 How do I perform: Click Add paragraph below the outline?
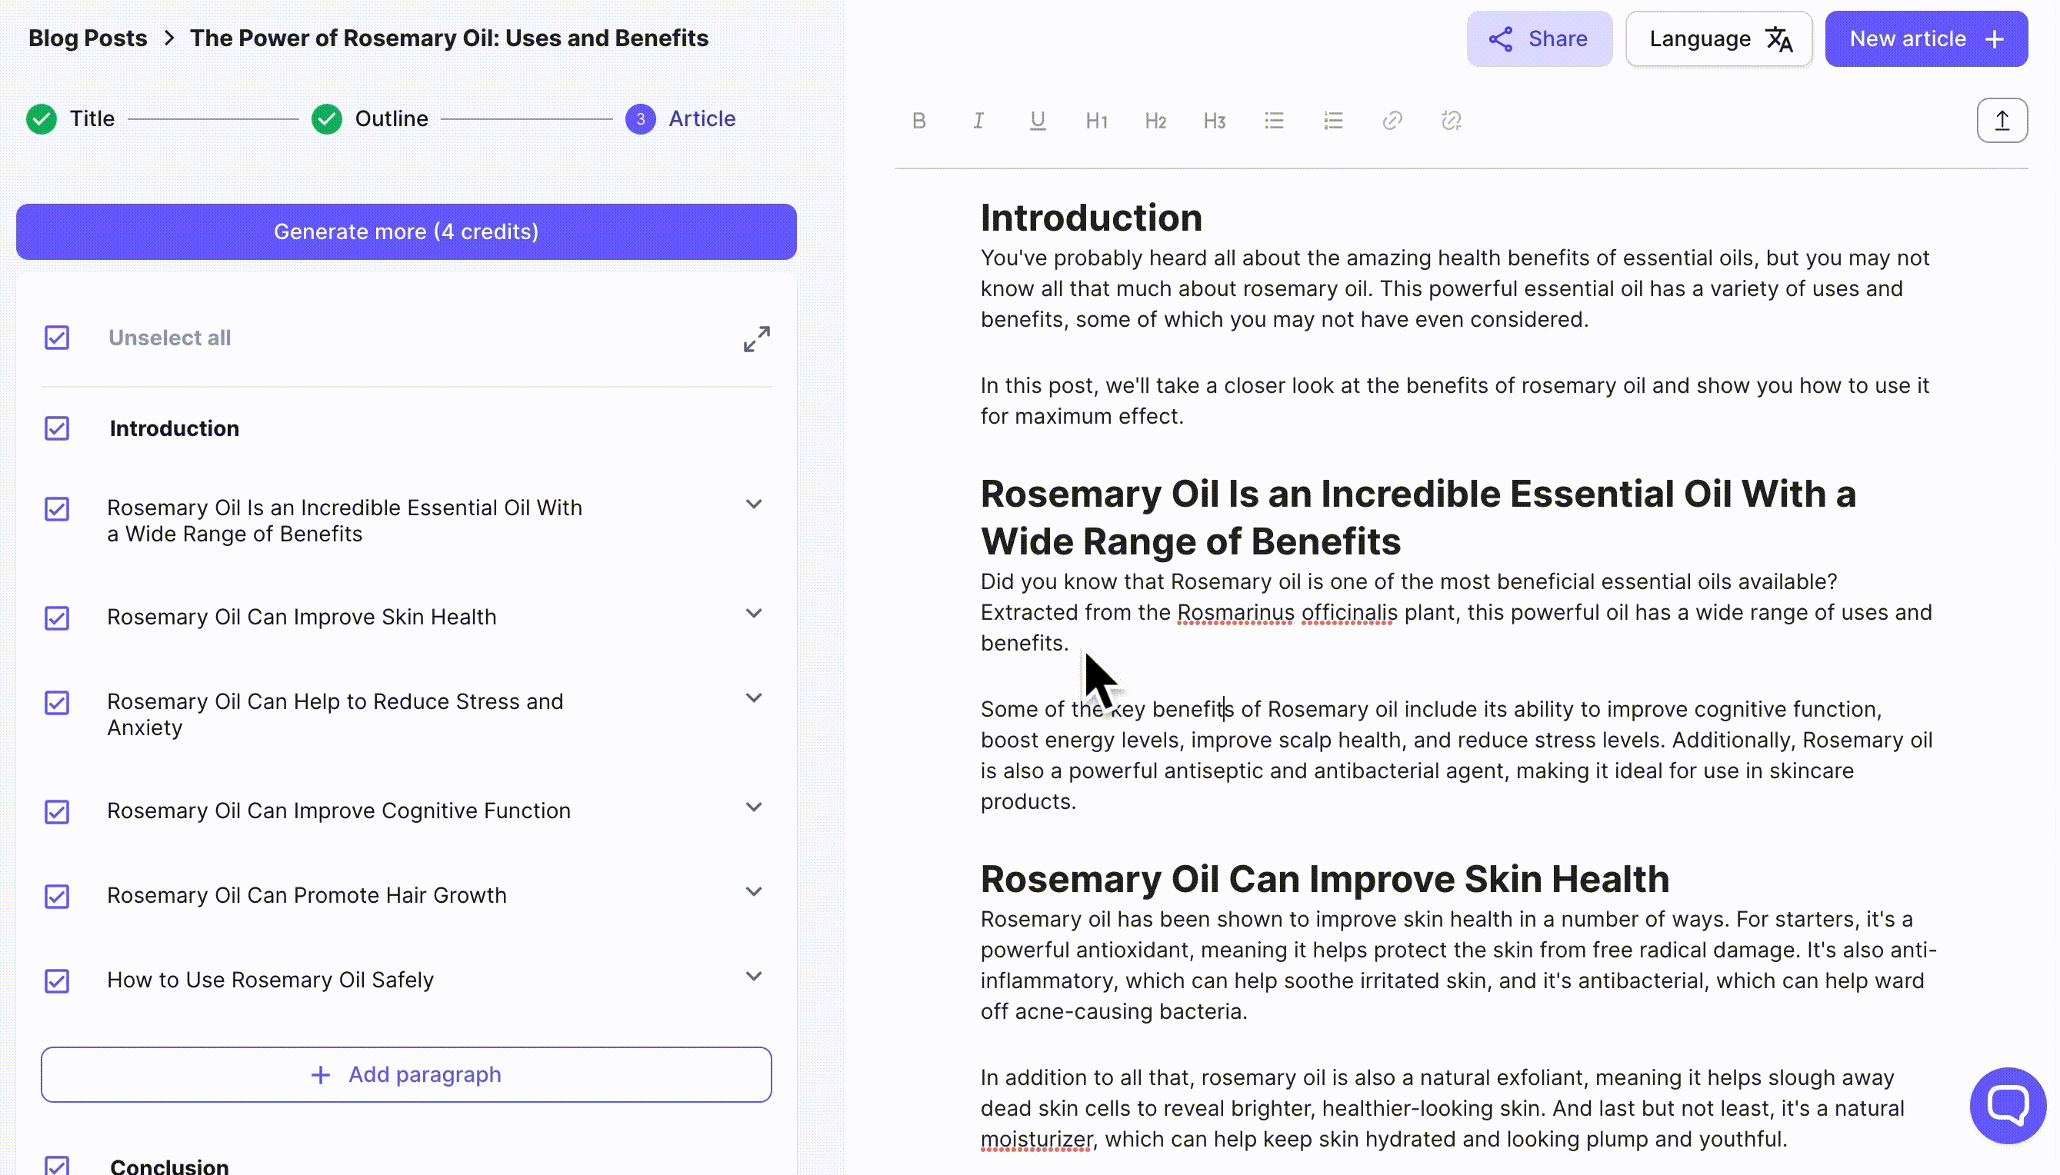(406, 1074)
